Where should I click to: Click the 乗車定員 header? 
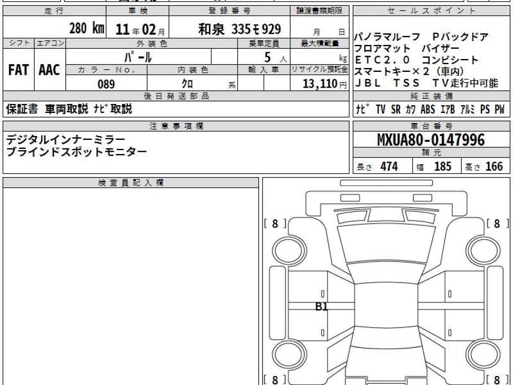tap(264, 43)
